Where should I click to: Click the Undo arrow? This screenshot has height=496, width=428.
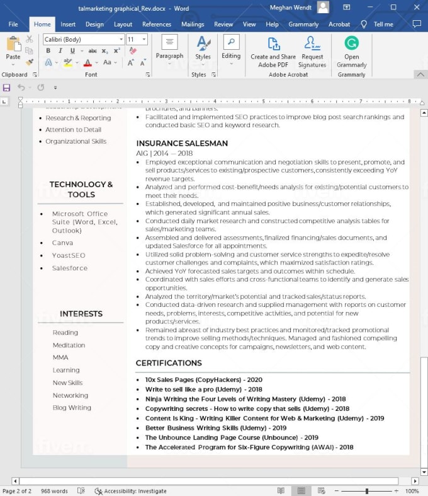click(21, 88)
